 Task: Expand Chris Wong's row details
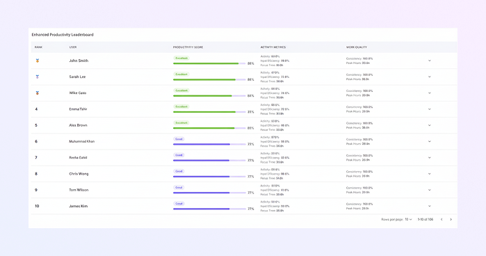[x=430, y=174]
